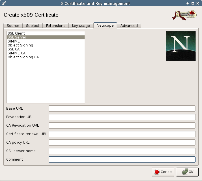Select SSL CA list entry
Screen dimensions: 202x181
coord(46,49)
